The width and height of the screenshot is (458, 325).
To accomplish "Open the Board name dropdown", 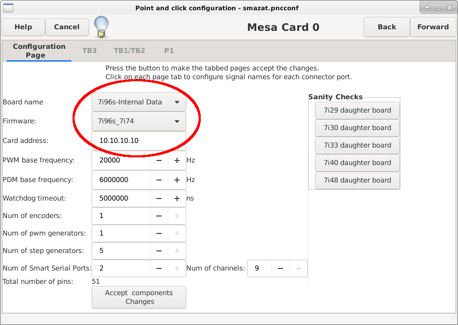I will coord(139,102).
